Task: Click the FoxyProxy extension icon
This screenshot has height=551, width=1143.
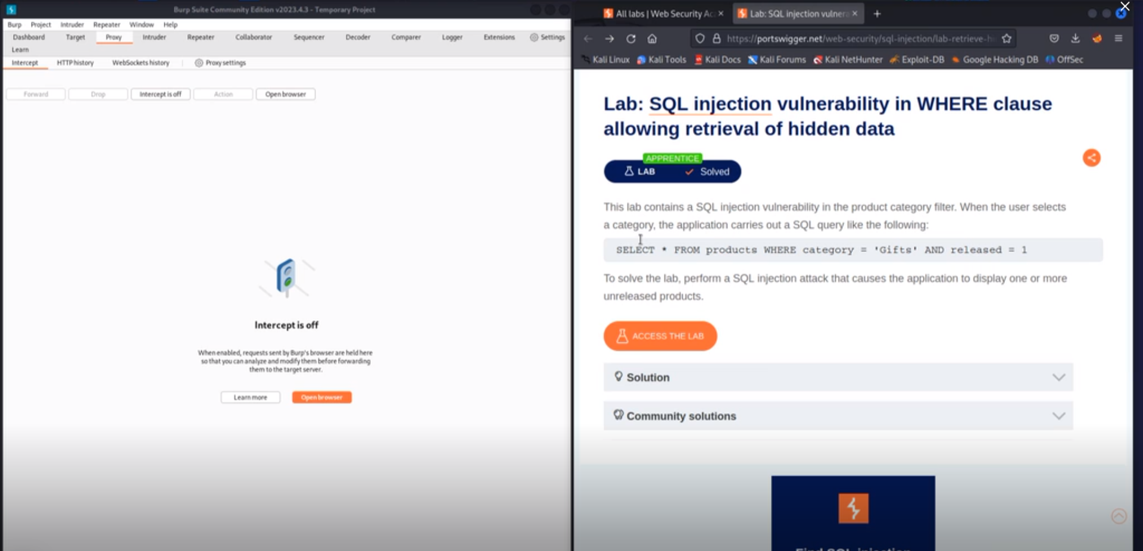Action: [1097, 39]
